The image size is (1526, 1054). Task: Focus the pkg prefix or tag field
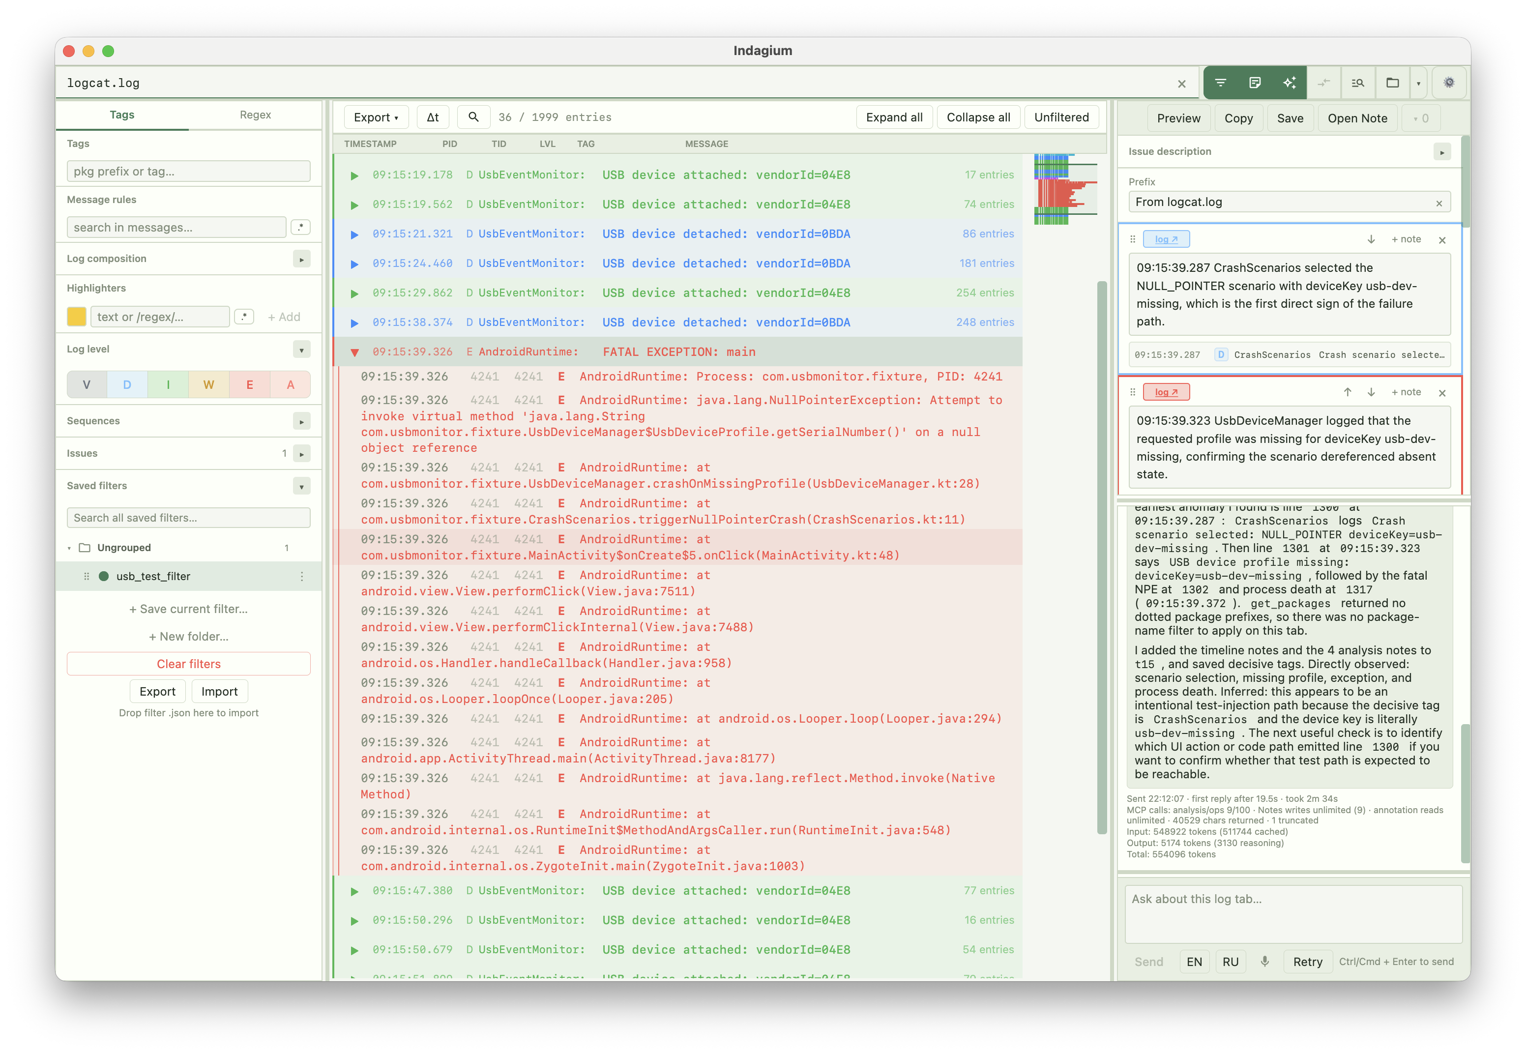click(188, 171)
